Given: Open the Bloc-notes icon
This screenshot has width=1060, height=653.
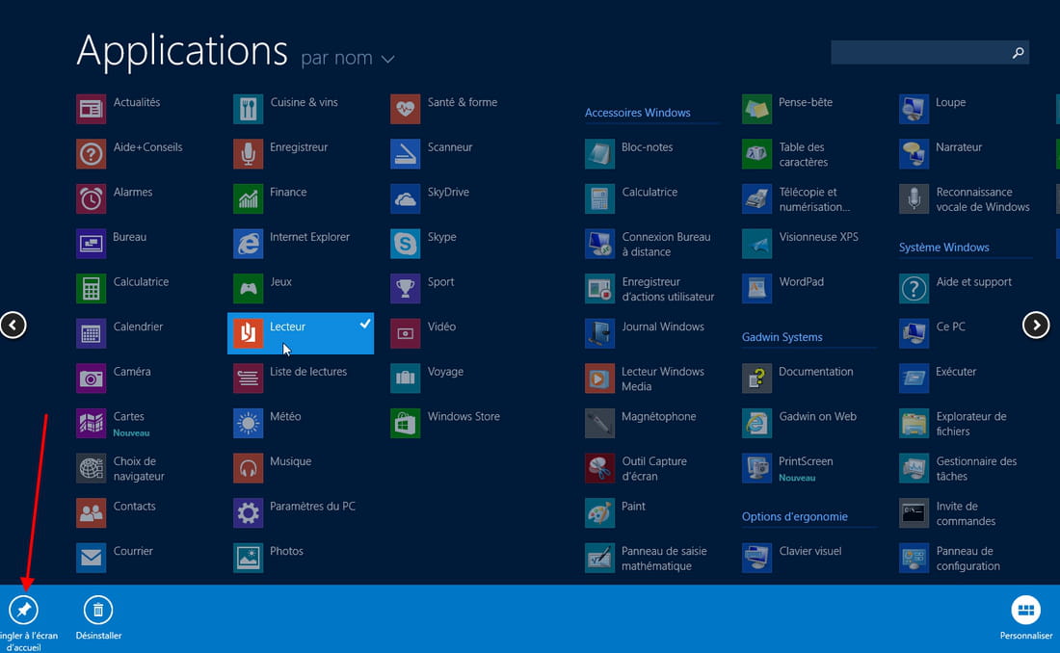Looking at the screenshot, I should [x=599, y=153].
